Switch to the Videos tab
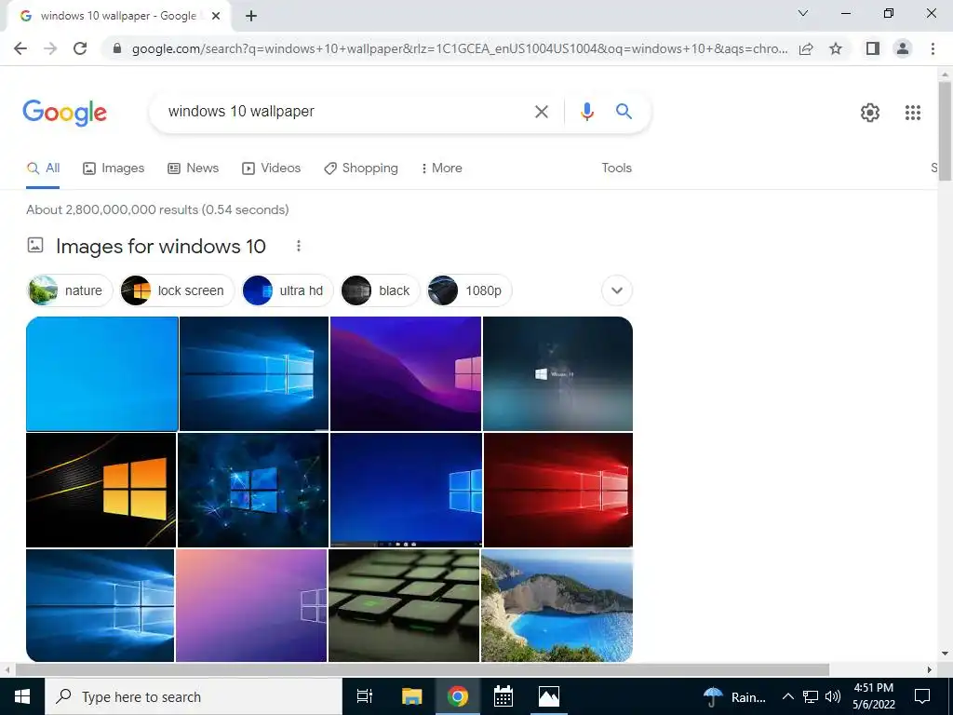The width and height of the screenshot is (953, 715). click(x=271, y=169)
